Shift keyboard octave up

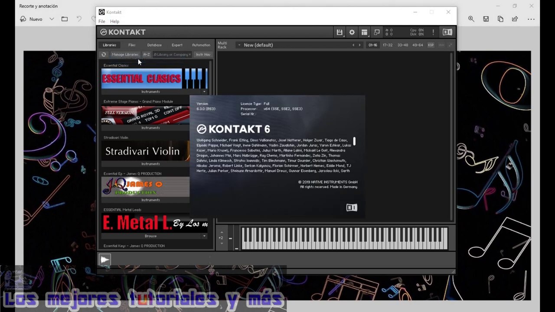222,232
